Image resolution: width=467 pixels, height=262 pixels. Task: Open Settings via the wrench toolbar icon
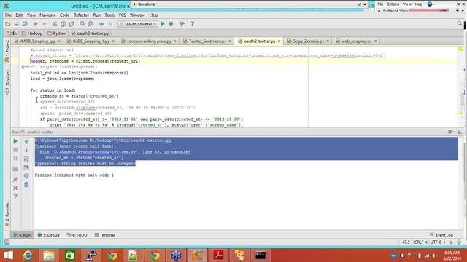click(x=182, y=24)
